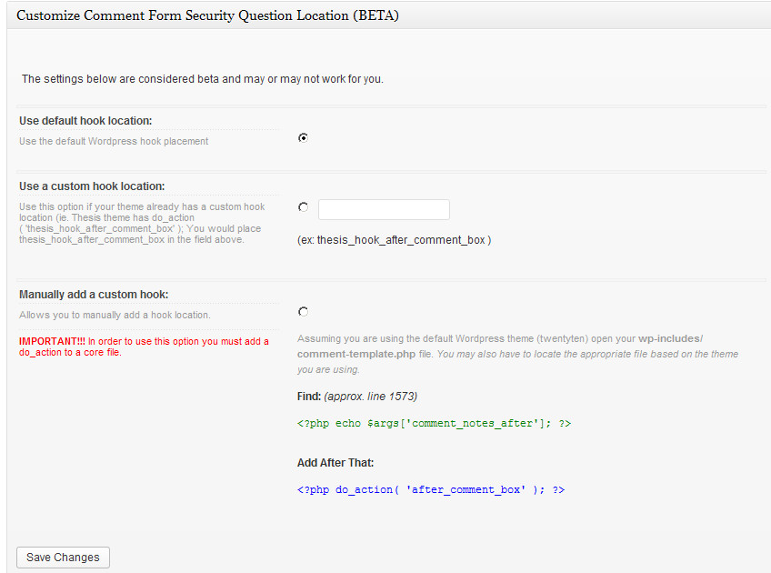Click the 'Add After That:' heading
Image resolution: width=771 pixels, height=573 pixels.
(x=335, y=463)
